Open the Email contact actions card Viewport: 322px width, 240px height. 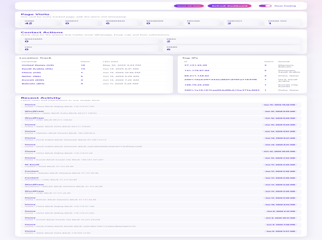232,40
